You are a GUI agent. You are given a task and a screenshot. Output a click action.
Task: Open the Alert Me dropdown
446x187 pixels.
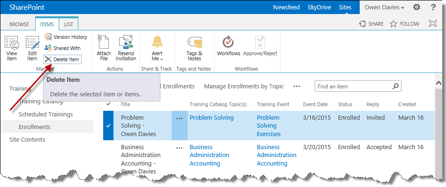pyautogui.click(x=157, y=49)
